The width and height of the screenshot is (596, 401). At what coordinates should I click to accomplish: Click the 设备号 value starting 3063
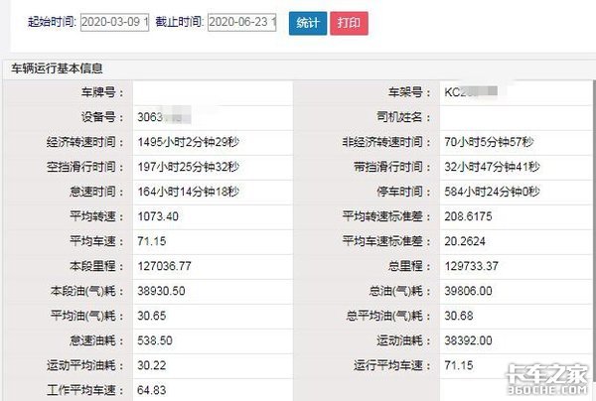(x=164, y=117)
